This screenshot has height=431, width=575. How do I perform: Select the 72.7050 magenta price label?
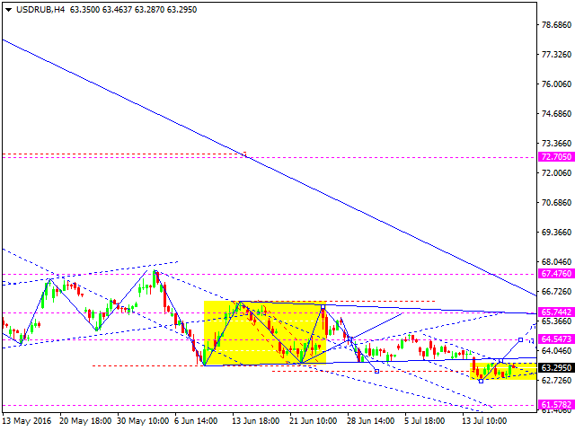click(x=556, y=157)
